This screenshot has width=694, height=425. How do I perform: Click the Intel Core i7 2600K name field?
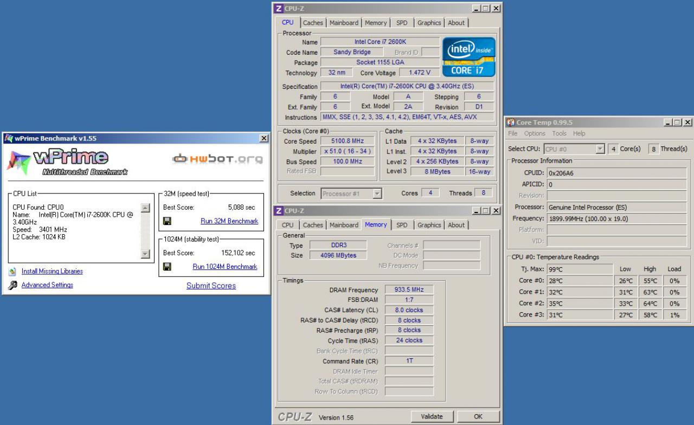[x=380, y=42]
